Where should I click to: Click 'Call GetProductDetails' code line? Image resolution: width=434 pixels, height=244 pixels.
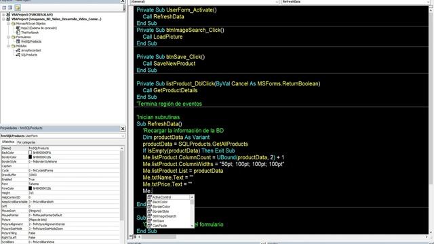pos(170,90)
